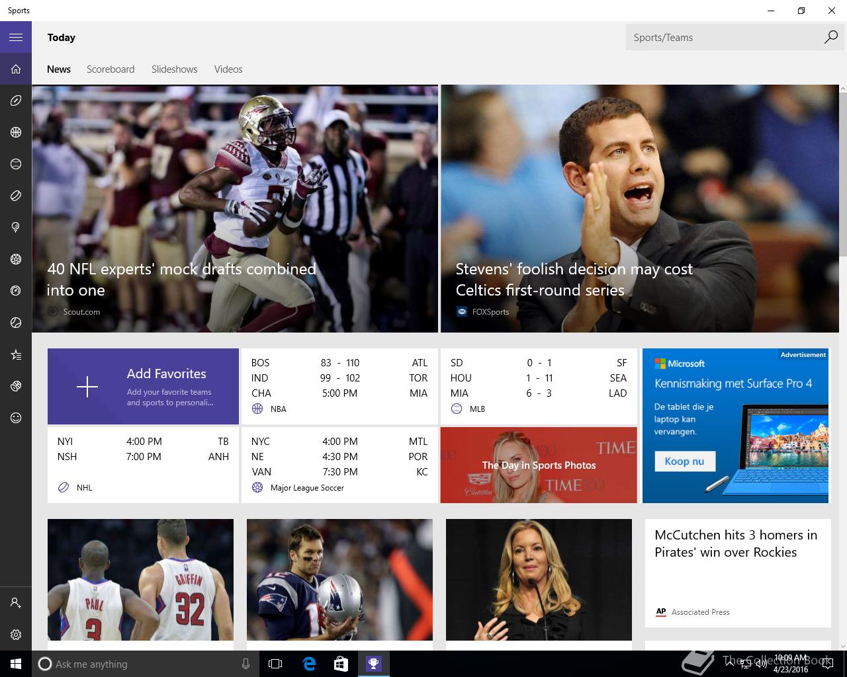Click the Scout.com source label

(x=81, y=311)
